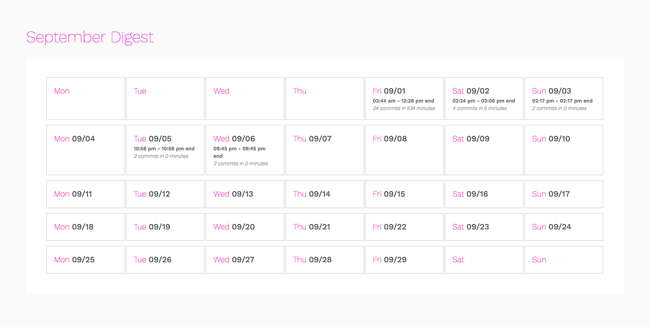
Task: Select the Sat 09/09 date label
Action: pos(471,139)
